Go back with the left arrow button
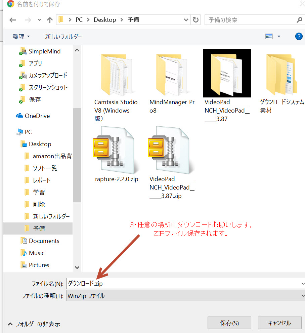The height and width of the screenshot is (333, 305). click(13, 20)
